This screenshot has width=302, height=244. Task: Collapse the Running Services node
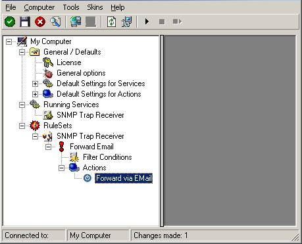pos(22,105)
